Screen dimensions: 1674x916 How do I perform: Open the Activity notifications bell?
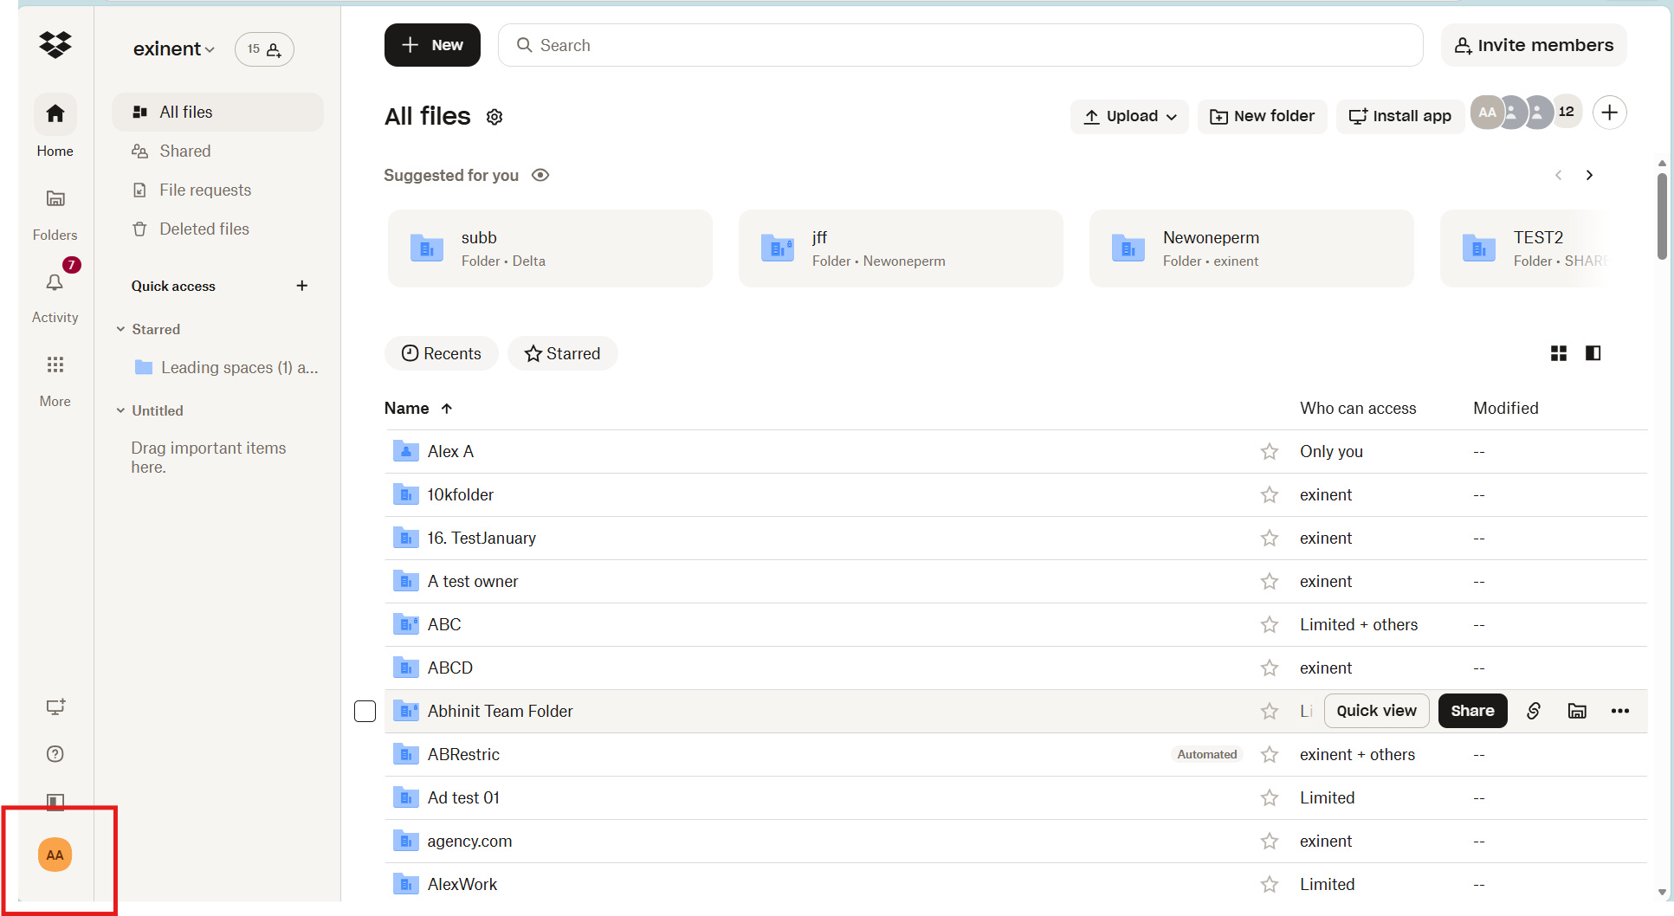(x=55, y=283)
